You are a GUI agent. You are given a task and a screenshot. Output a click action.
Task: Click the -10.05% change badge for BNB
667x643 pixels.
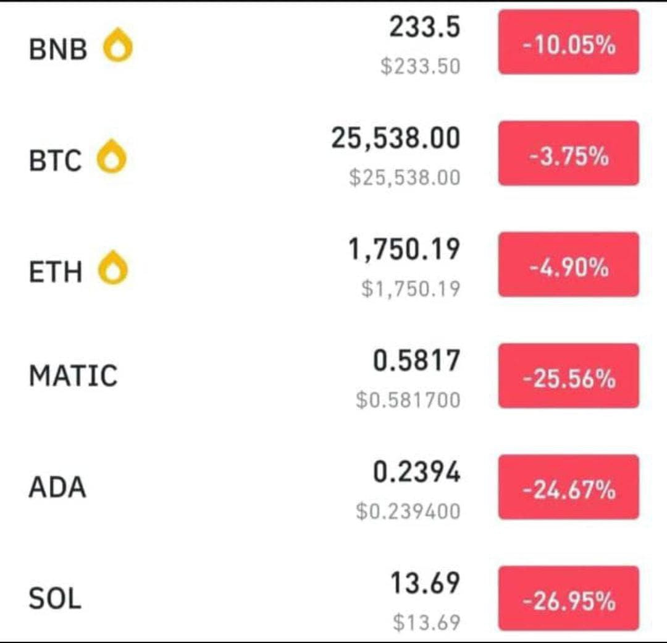click(569, 42)
